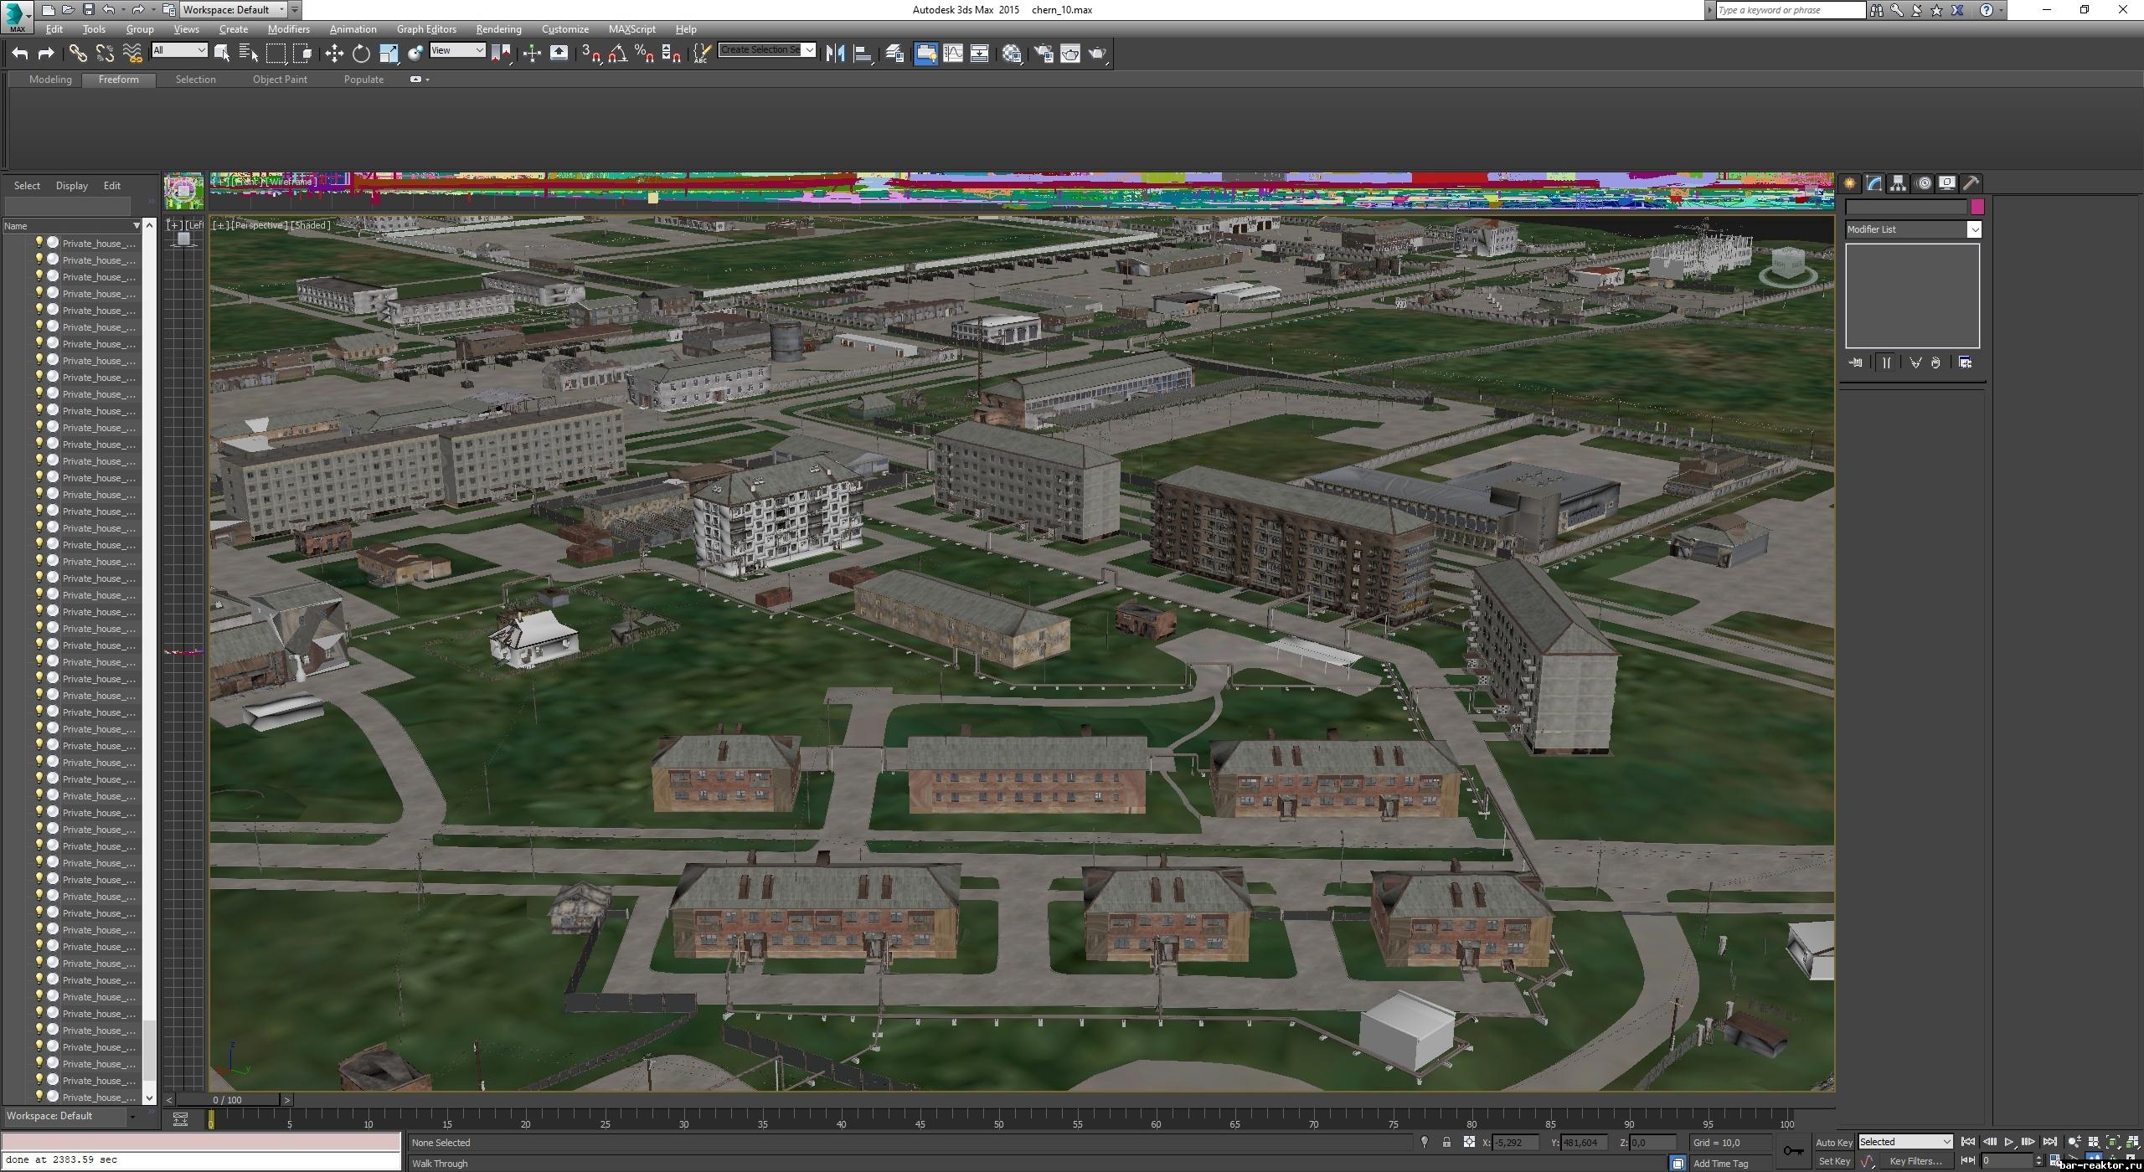Choose the Select Object tool
2144x1172 pixels.
222,54
